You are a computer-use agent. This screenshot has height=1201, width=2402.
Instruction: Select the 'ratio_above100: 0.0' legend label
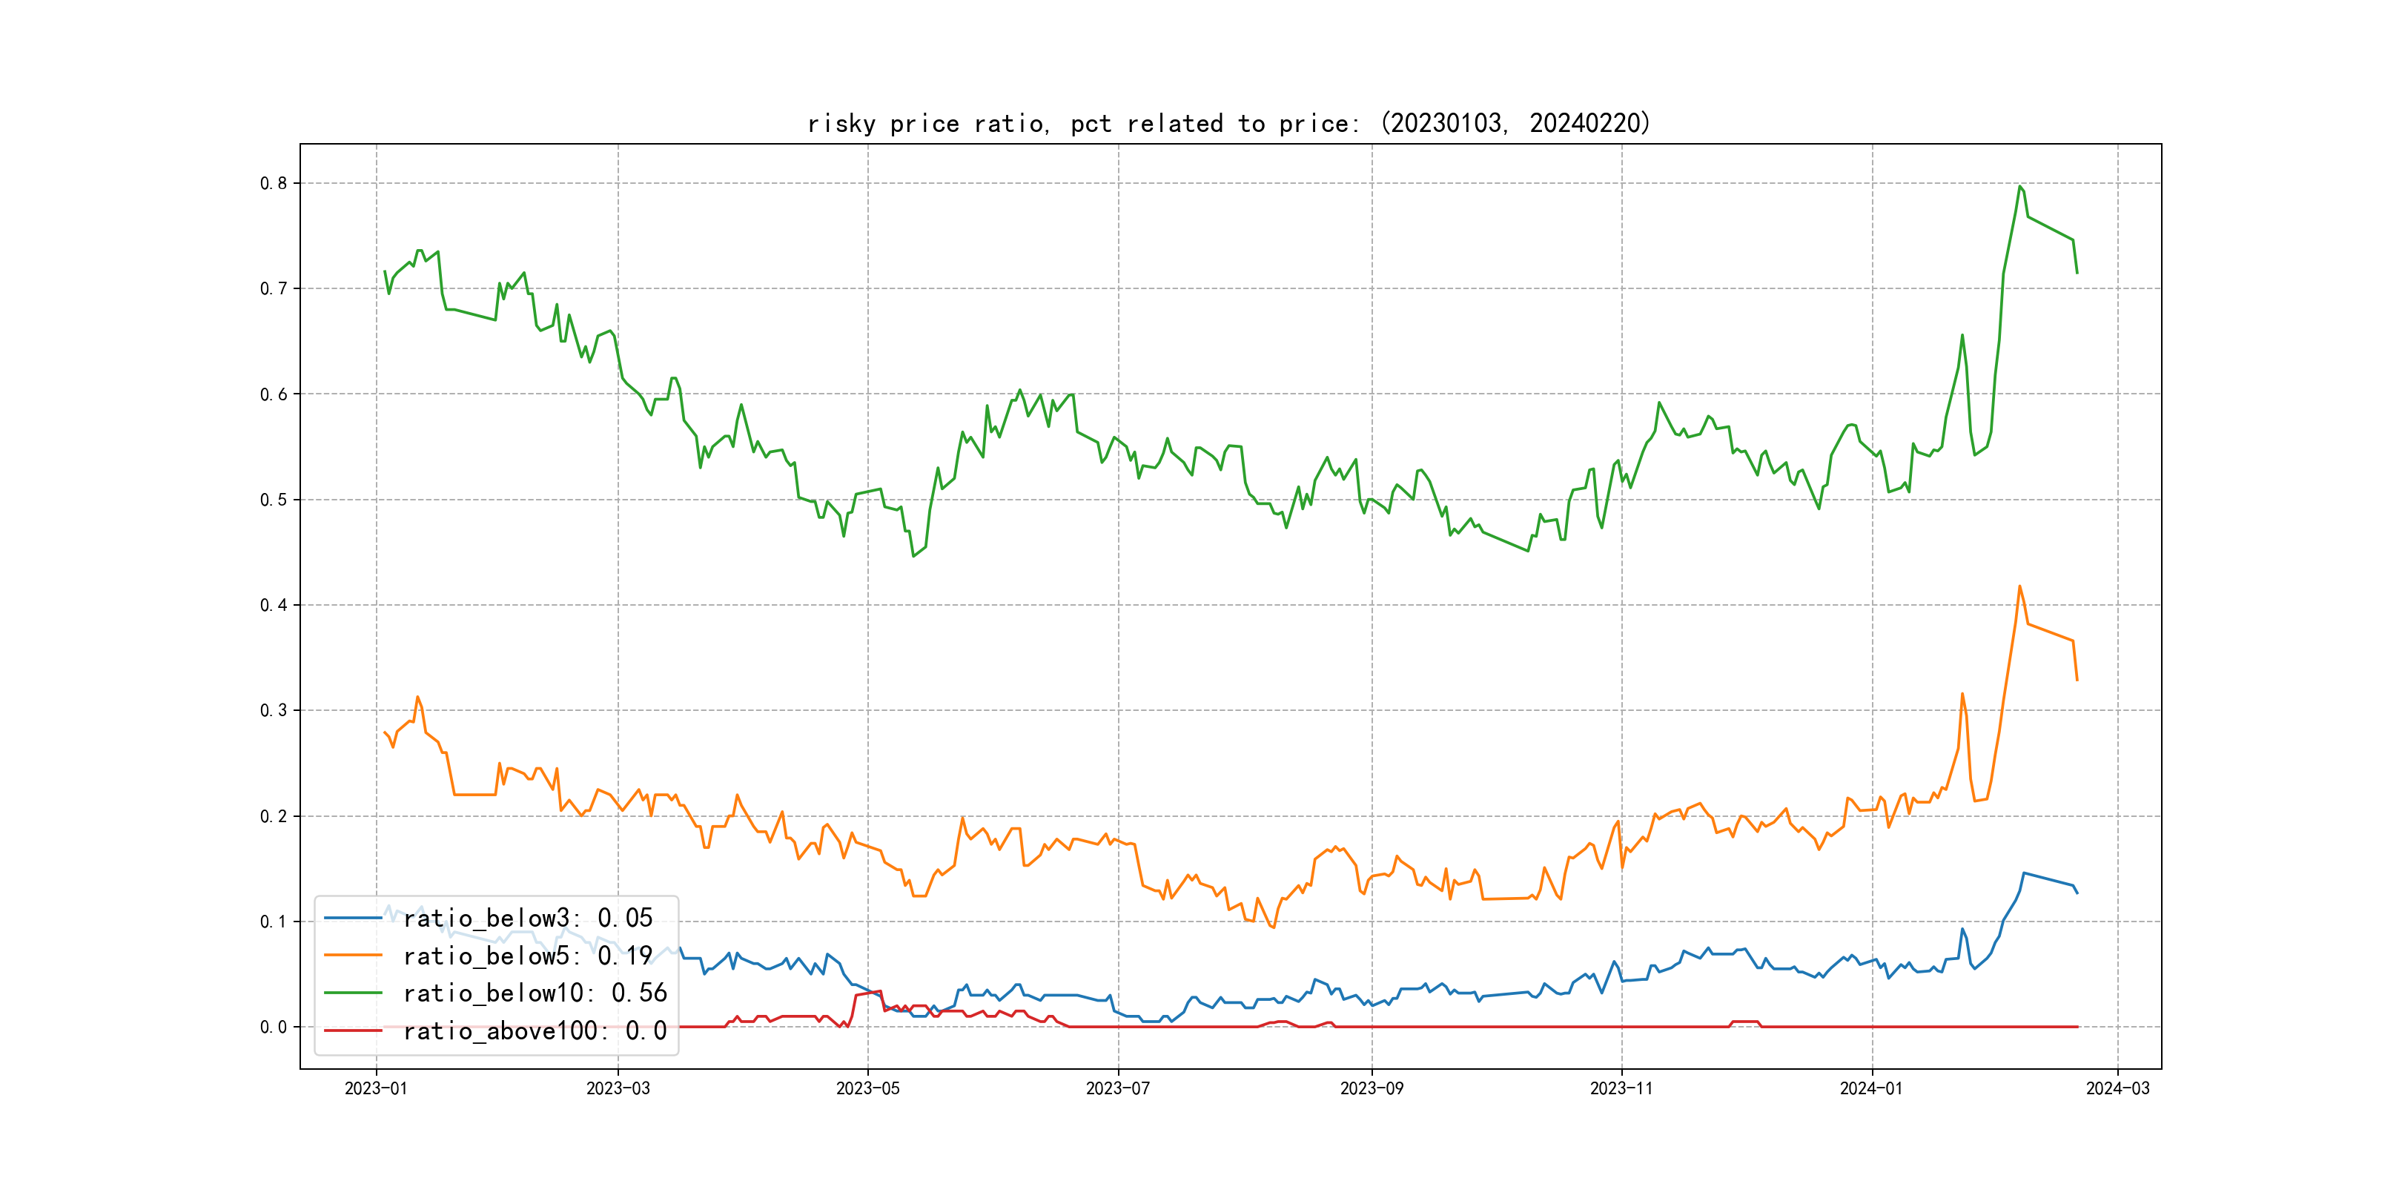pos(535,1030)
